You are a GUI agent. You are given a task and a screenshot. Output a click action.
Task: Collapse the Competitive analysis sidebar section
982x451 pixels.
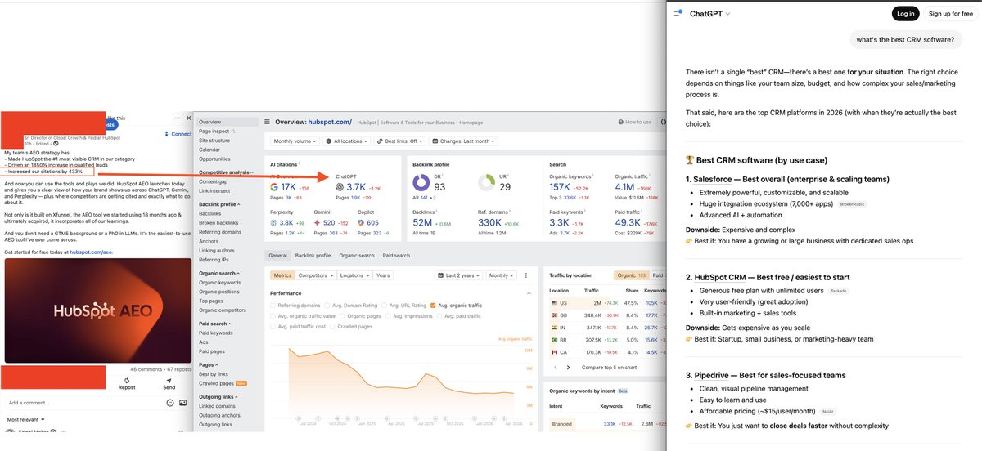(x=228, y=173)
